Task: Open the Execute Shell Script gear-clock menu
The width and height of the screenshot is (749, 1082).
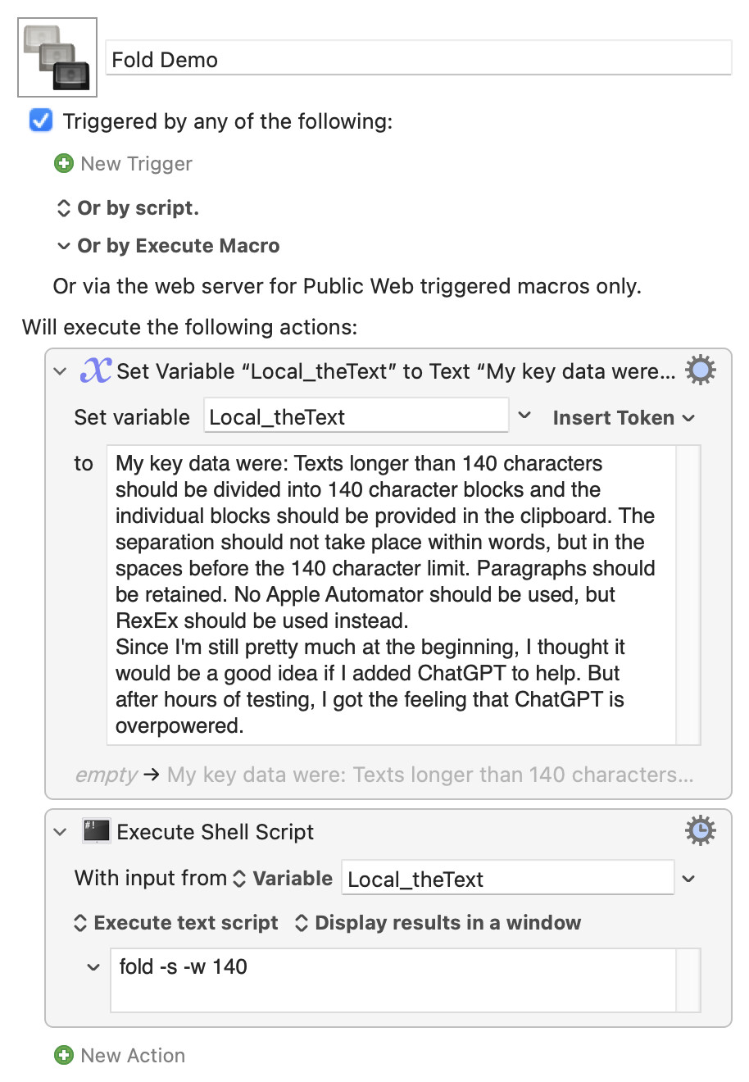Action: (x=700, y=831)
